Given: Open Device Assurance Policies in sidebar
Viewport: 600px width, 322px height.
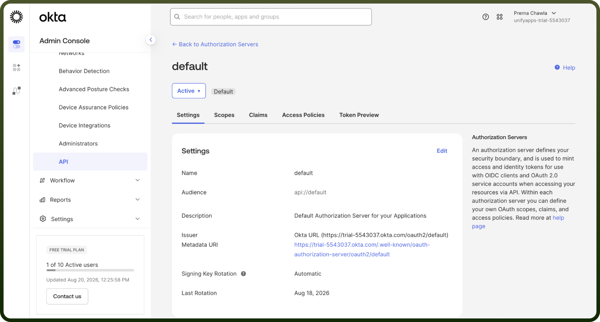Looking at the screenshot, I should (x=93, y=107).
